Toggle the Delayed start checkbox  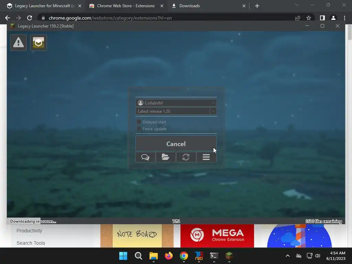139,122
